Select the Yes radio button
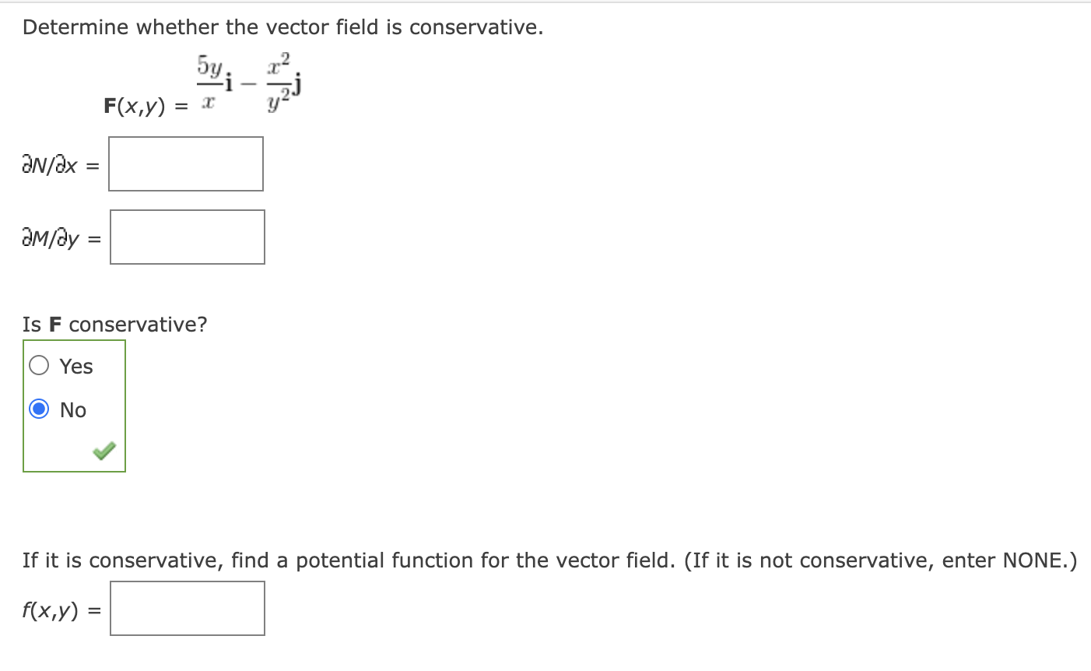 [x=39, y=366]
